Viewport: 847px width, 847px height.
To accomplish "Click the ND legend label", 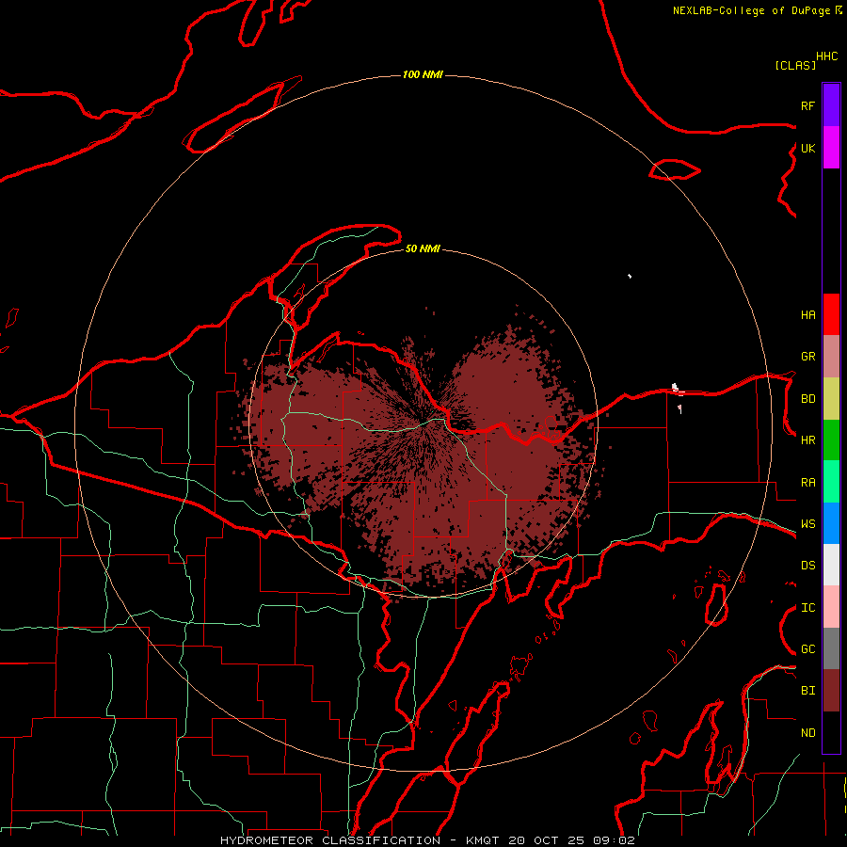I will [x=807, y=733].
